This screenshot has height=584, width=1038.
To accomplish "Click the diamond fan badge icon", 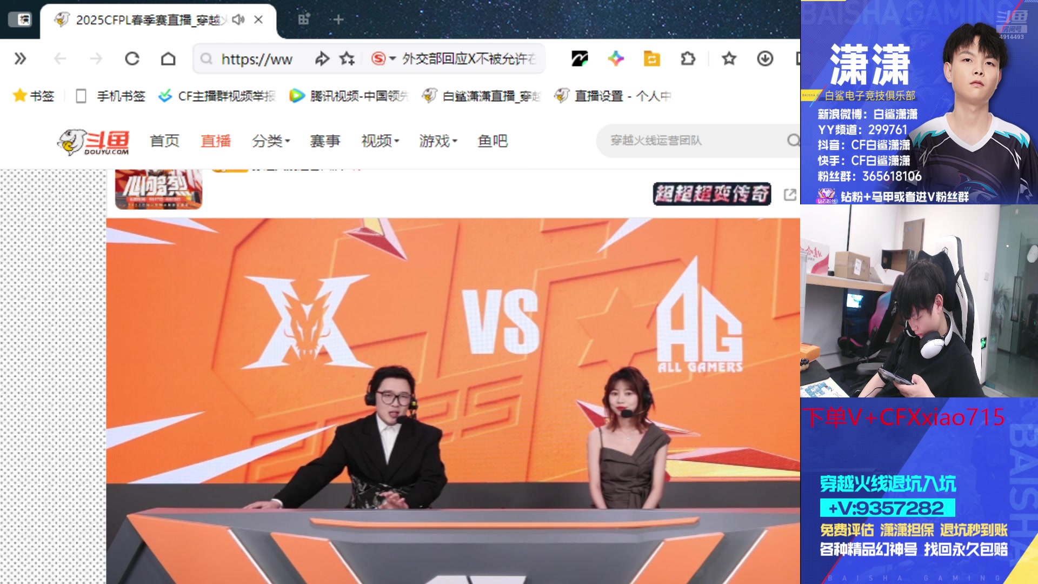I will (827, 196).
